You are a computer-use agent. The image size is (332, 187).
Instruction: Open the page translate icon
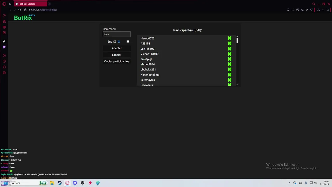[x=302, y=10]
